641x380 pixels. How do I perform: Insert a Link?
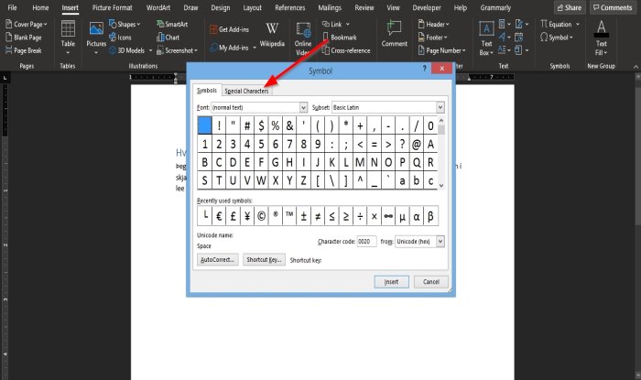pyautogui.click(x=331, y=24)
